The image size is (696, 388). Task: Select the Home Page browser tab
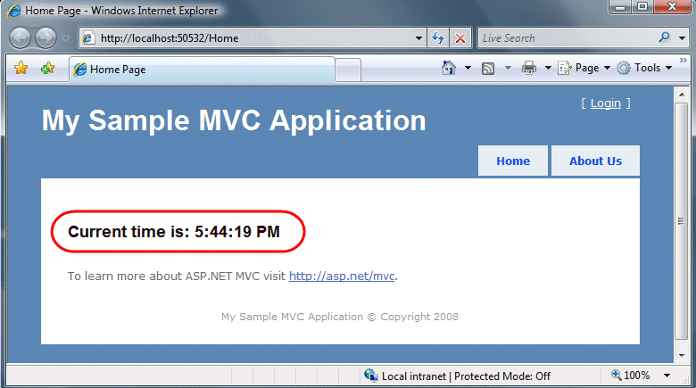[x=202, y=70]
